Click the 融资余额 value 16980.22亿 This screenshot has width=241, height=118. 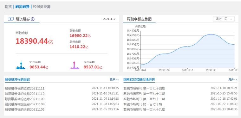coord(80,36)
